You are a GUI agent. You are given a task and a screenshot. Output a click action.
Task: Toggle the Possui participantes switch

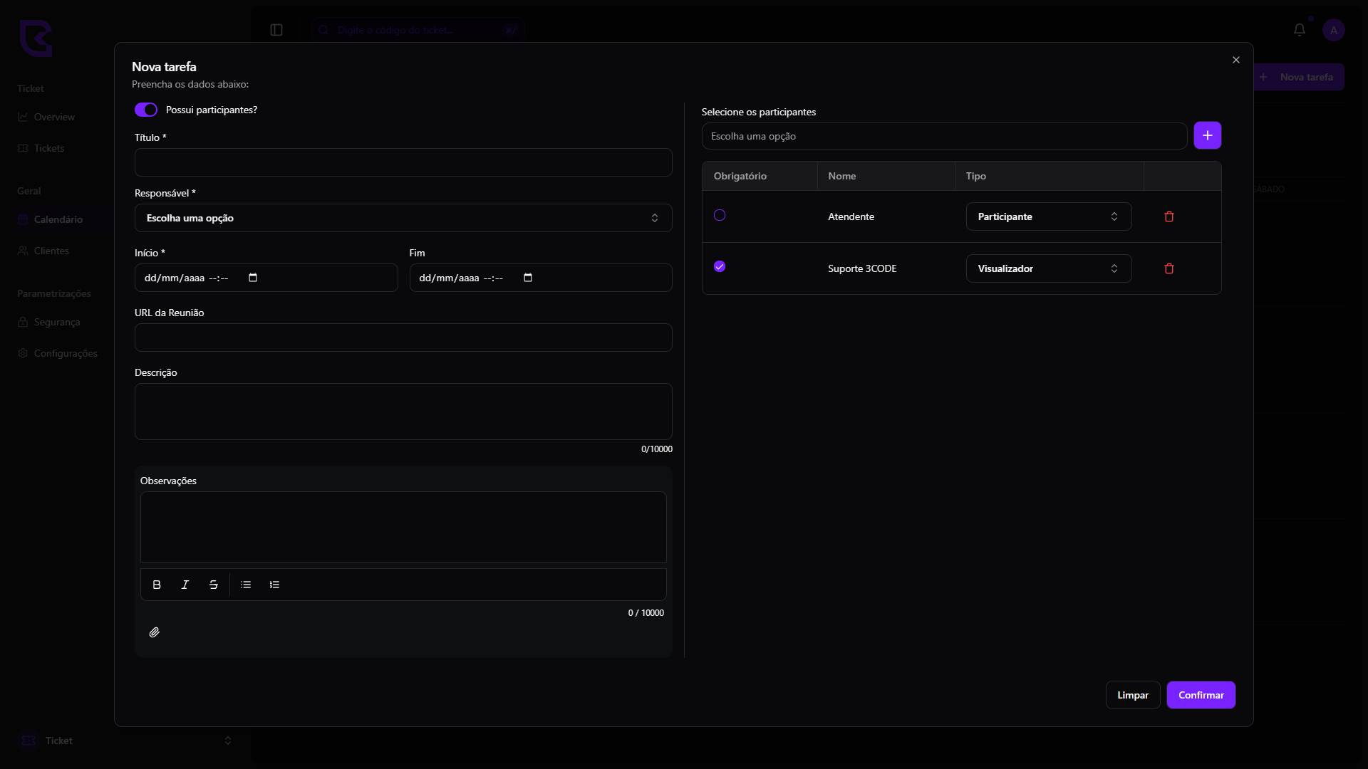tap(146, 110)
